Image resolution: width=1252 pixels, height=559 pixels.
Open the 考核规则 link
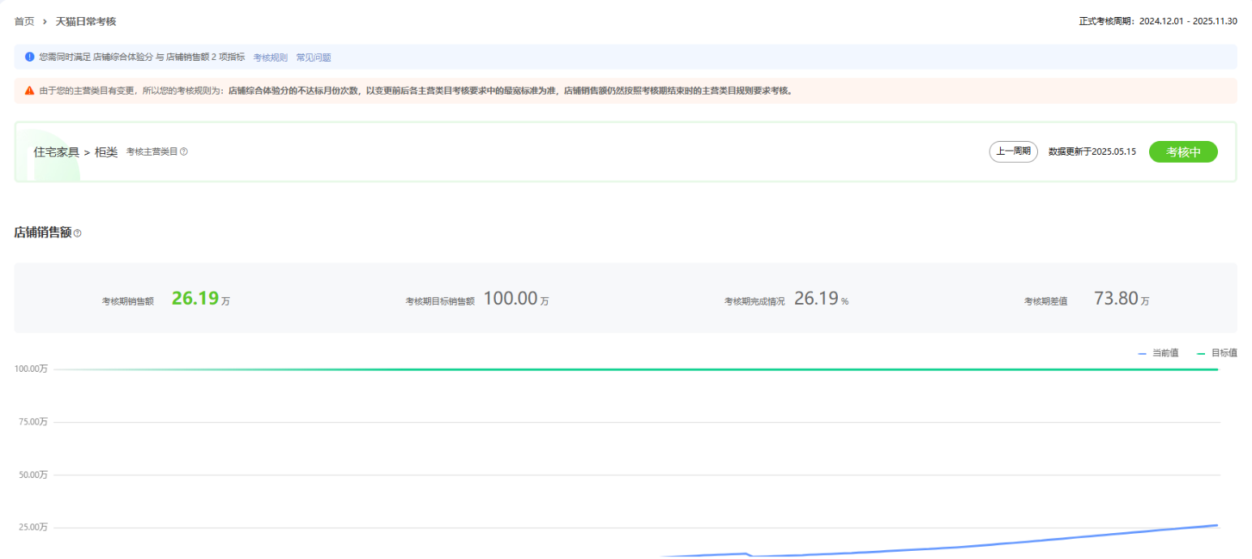[x=270, y=58]
